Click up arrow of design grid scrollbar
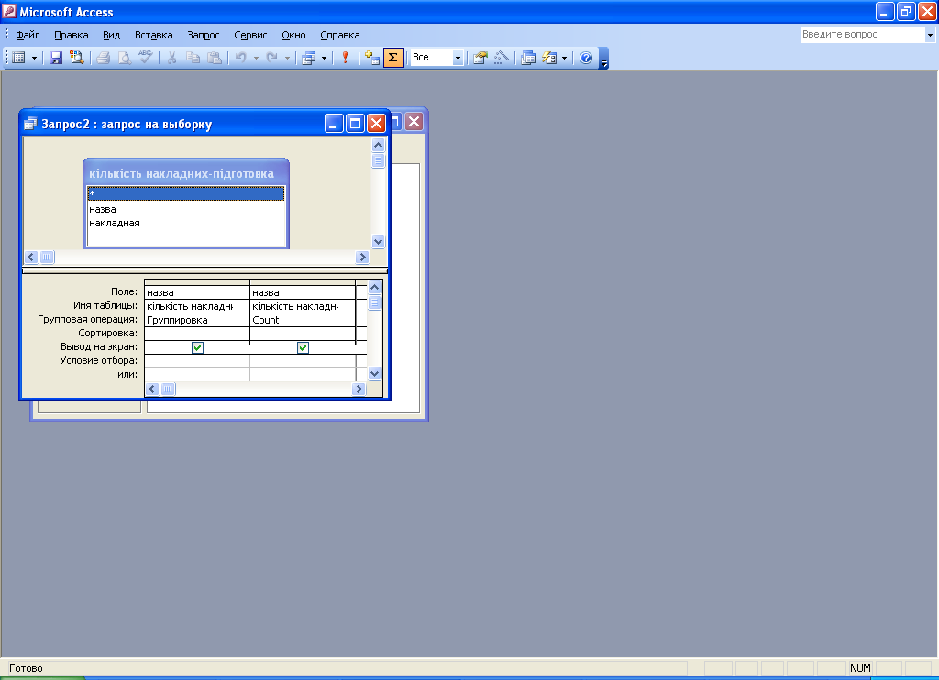 (x=374, y=288)
